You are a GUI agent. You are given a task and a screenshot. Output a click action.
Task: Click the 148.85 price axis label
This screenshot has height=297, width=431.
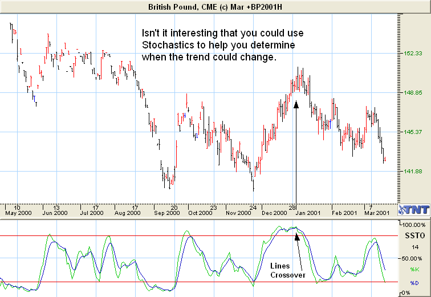(412, 92)
